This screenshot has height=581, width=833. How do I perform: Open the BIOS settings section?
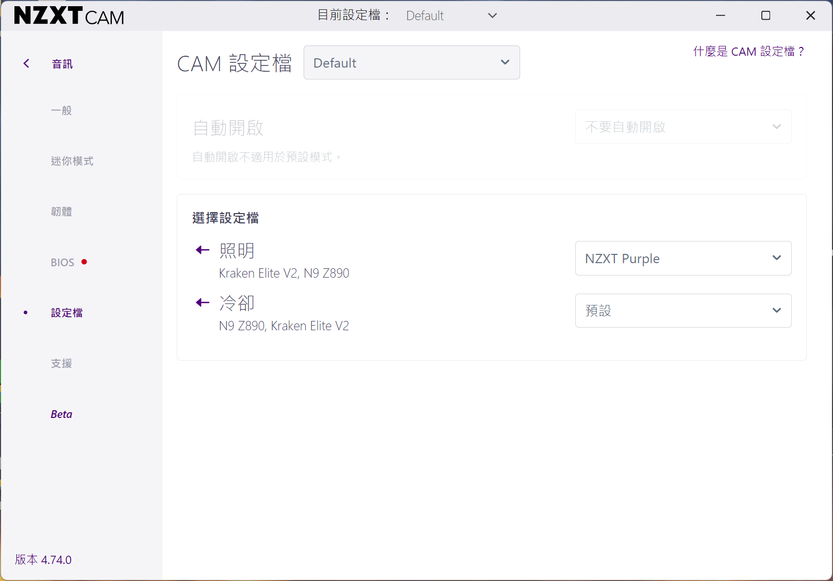(x=62, y=262)
